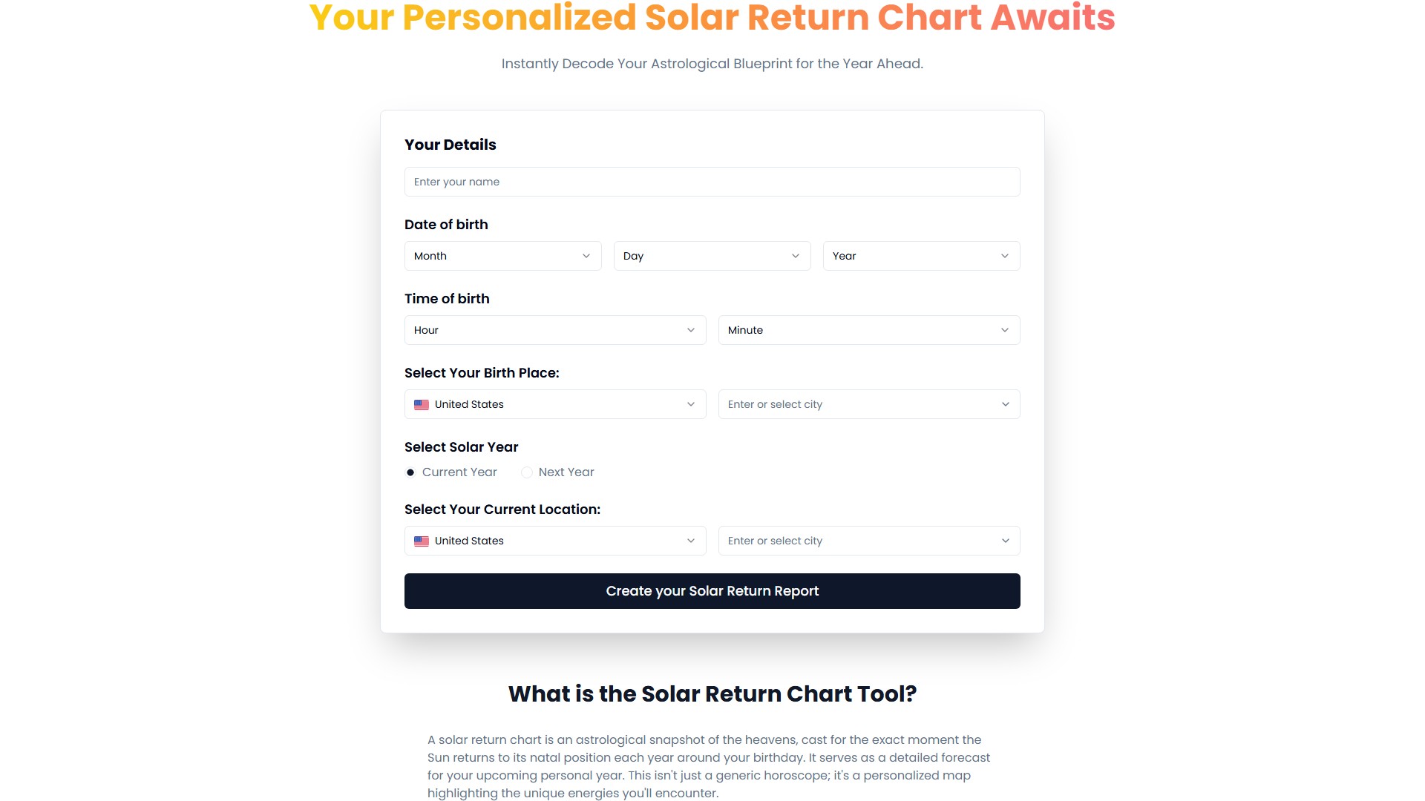Click the chevron on the Year dropdown
Image resolution: width=1425 pixels, height=801 pixels.
pos(1004,256)
